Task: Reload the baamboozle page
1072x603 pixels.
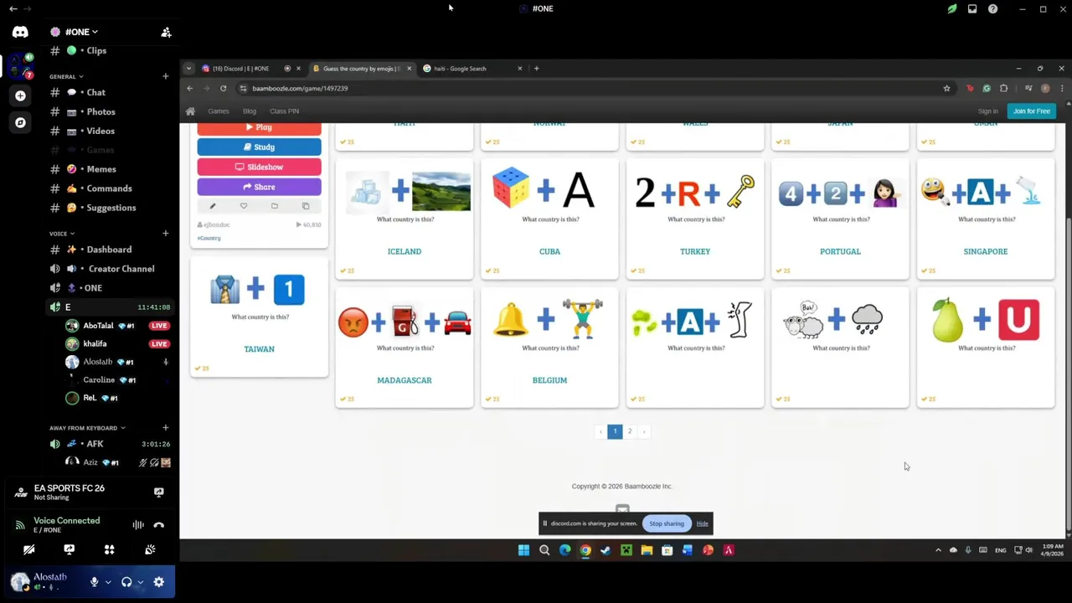Action: [223, 88]
